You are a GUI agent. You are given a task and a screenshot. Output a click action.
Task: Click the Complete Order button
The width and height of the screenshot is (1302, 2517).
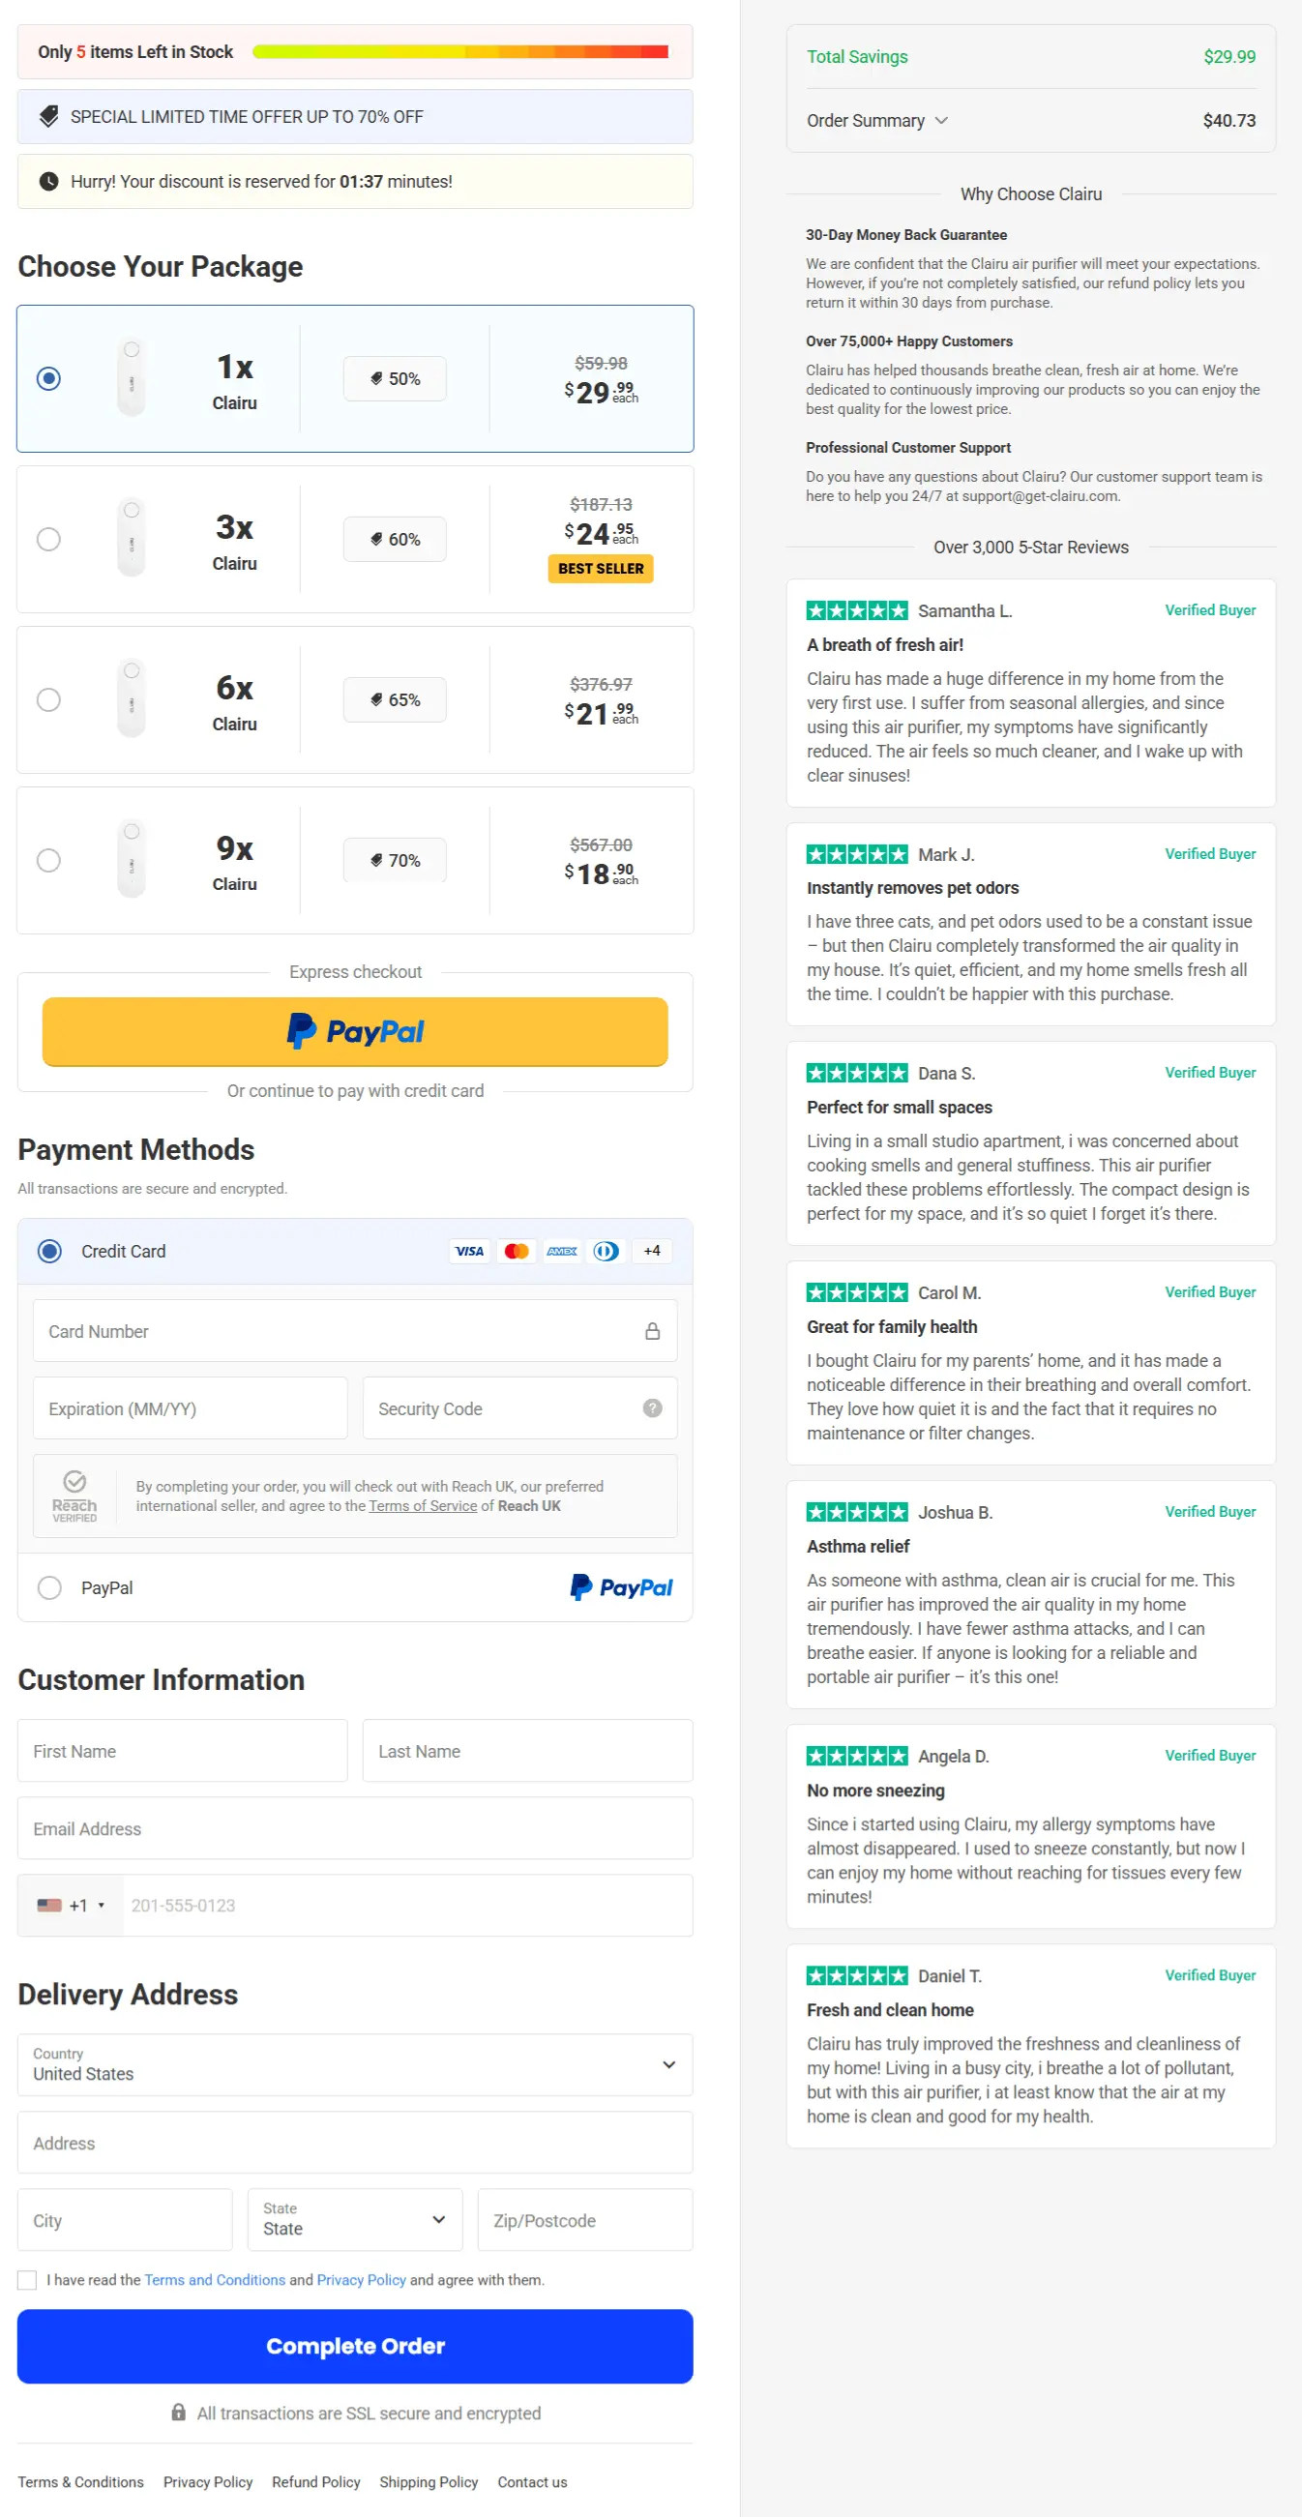355,2347
